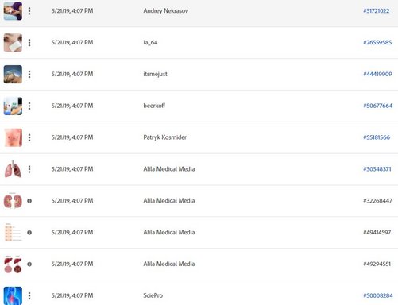Click info icon on row #49414597
The image size is (398, 305).
(29, 233)
